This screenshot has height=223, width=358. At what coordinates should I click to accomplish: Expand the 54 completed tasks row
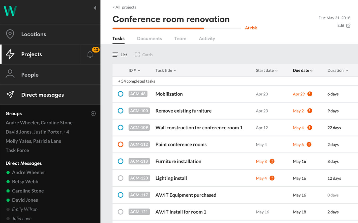coord(136,81)
